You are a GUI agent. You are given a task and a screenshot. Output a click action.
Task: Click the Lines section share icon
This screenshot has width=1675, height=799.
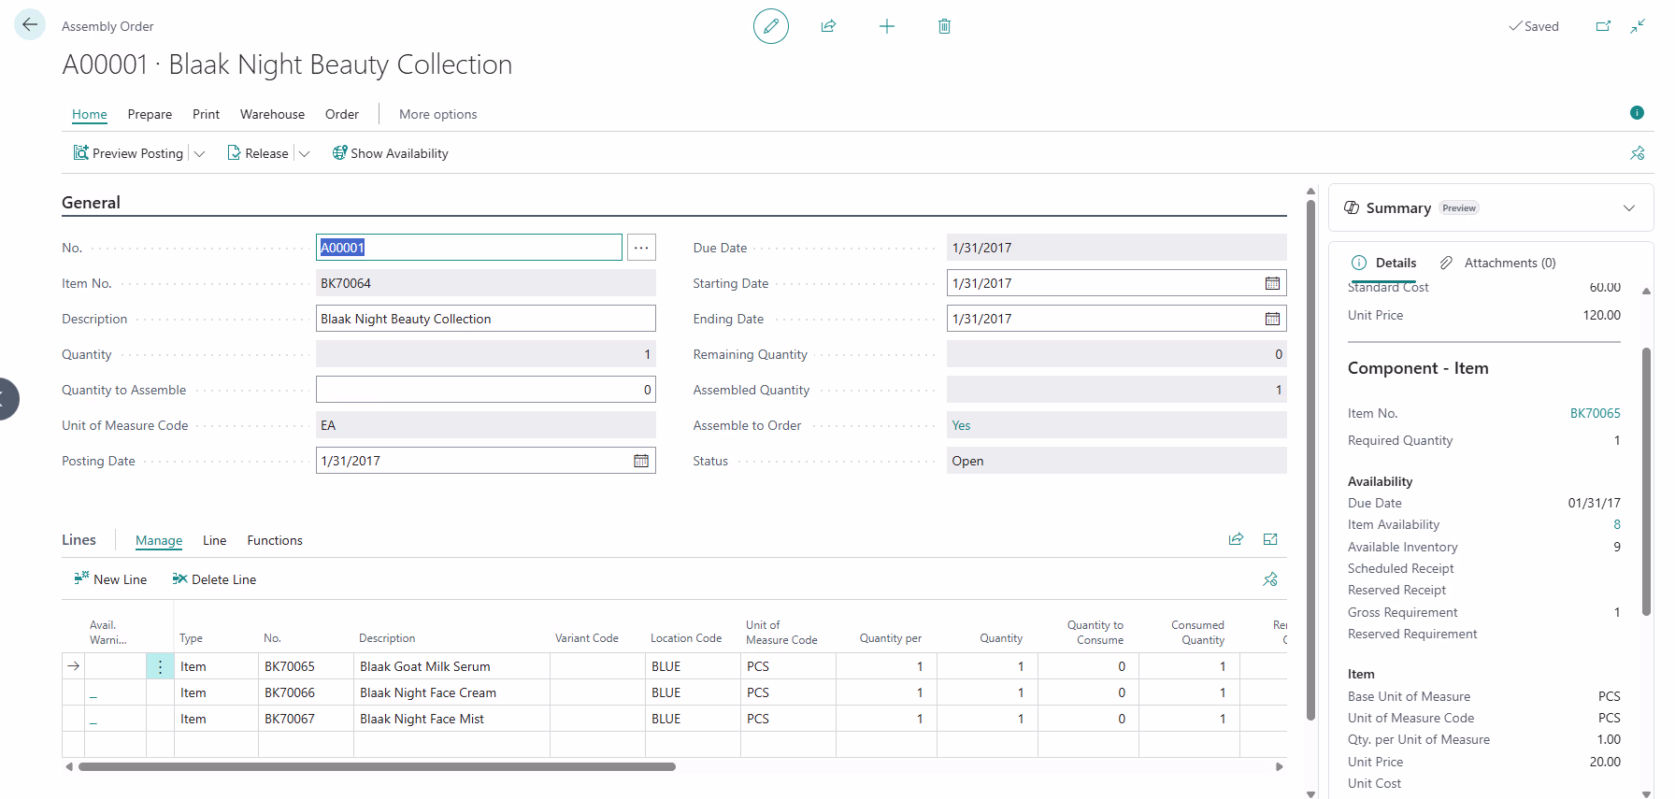1236,539
